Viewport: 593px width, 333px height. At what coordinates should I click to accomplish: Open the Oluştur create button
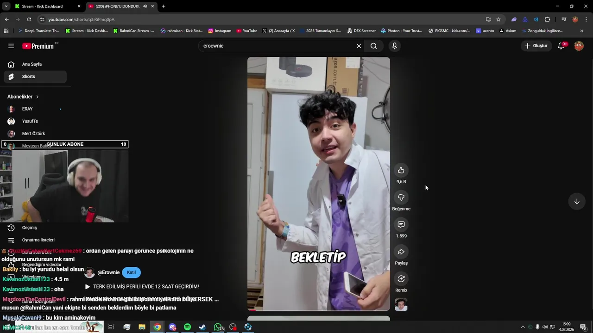[536, 46]
